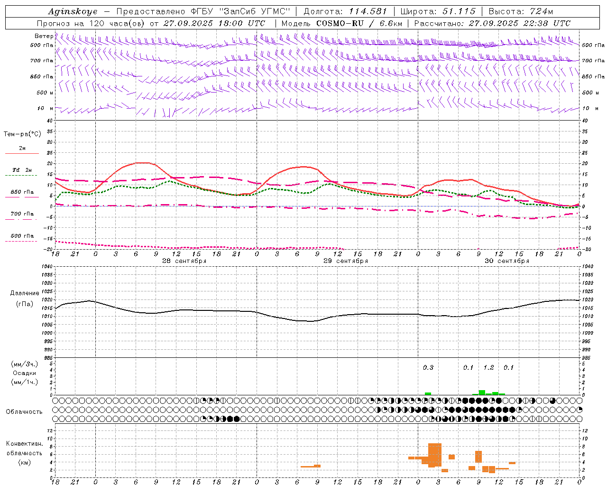The height and width of the screenshot is (486, 607).
Task: Click Прогноз на 120 часа(ов) text
Action: pos(91,23)
